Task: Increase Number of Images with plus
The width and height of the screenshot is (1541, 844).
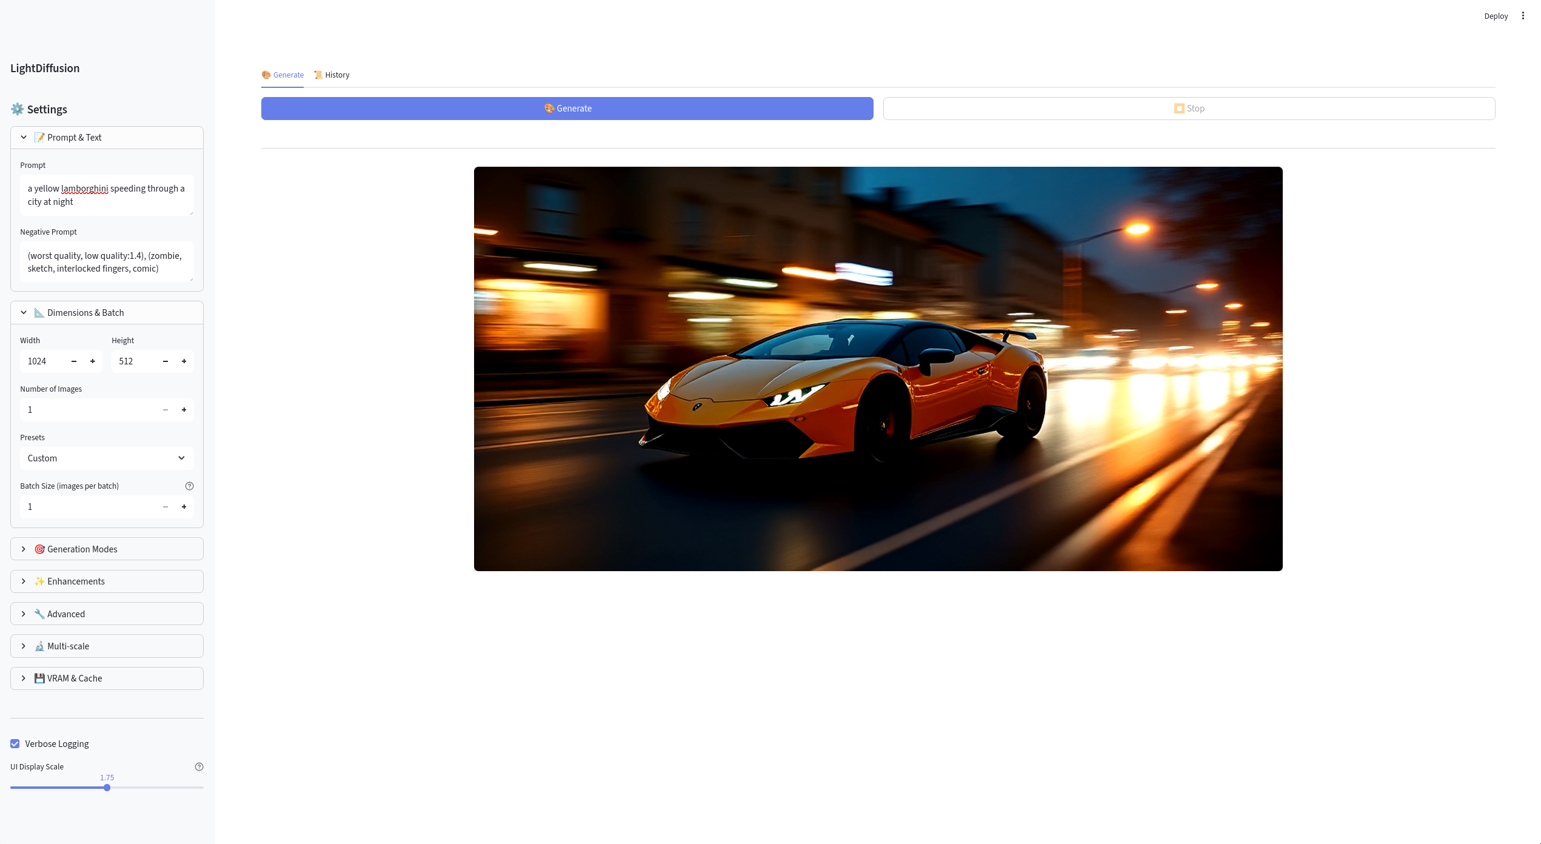Action: pos(184,410)
